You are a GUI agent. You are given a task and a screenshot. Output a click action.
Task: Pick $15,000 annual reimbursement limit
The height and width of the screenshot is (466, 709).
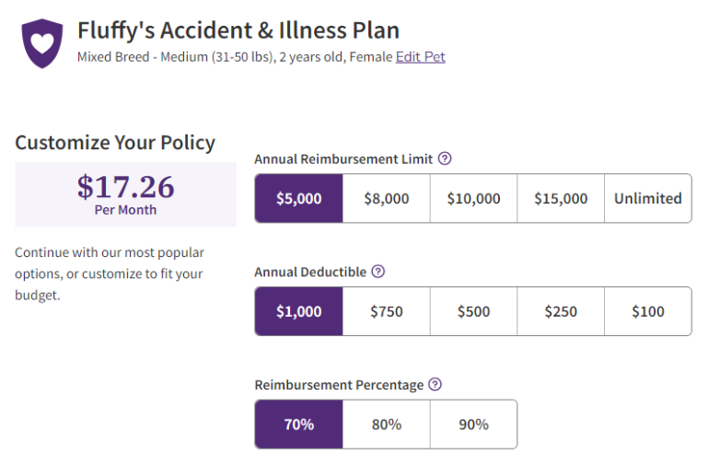click(x=561, y=198)
